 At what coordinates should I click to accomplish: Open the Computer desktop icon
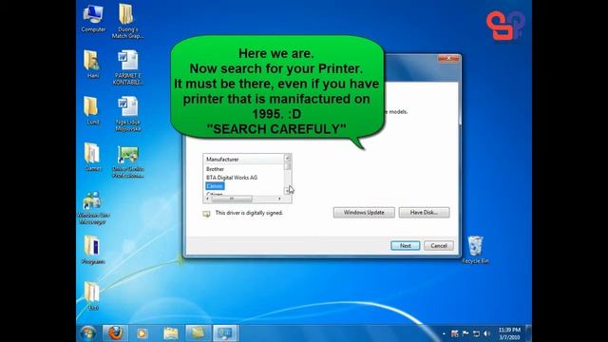pos(93,19)
